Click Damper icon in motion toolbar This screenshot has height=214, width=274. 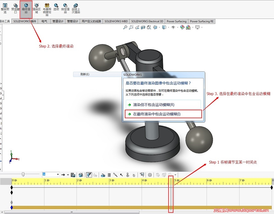pyautogui.click(x=115, y=175)
